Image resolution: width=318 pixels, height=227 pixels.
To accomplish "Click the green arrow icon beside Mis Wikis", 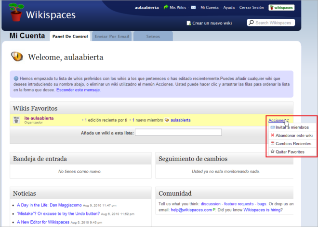I will click(x=166, y=7).
